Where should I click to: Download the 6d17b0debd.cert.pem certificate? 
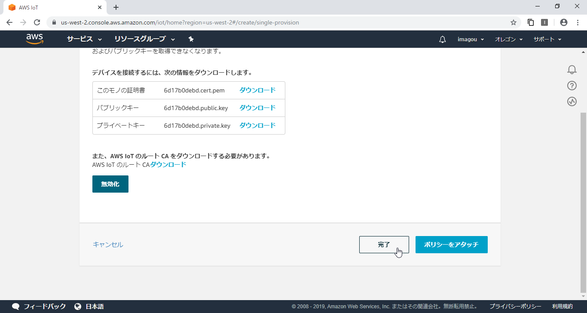click(x=257, y=90)
